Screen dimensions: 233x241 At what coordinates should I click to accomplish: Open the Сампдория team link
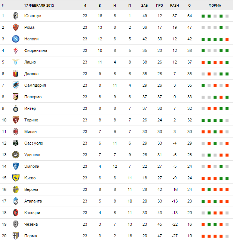pyautogui.click(x=35, y=85)
